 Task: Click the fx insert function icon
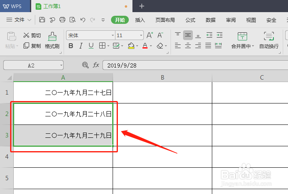click(96, 65)
